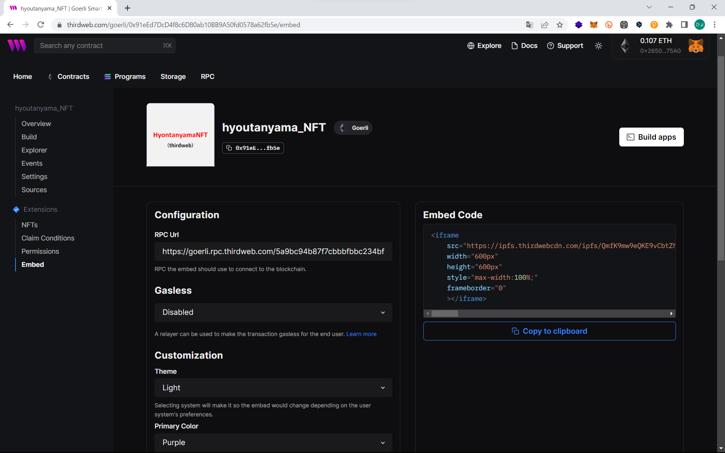Viewport: 725px width, 453px height.
Task: Toggle light/dark mode sun icon
Action: [599, 46]
